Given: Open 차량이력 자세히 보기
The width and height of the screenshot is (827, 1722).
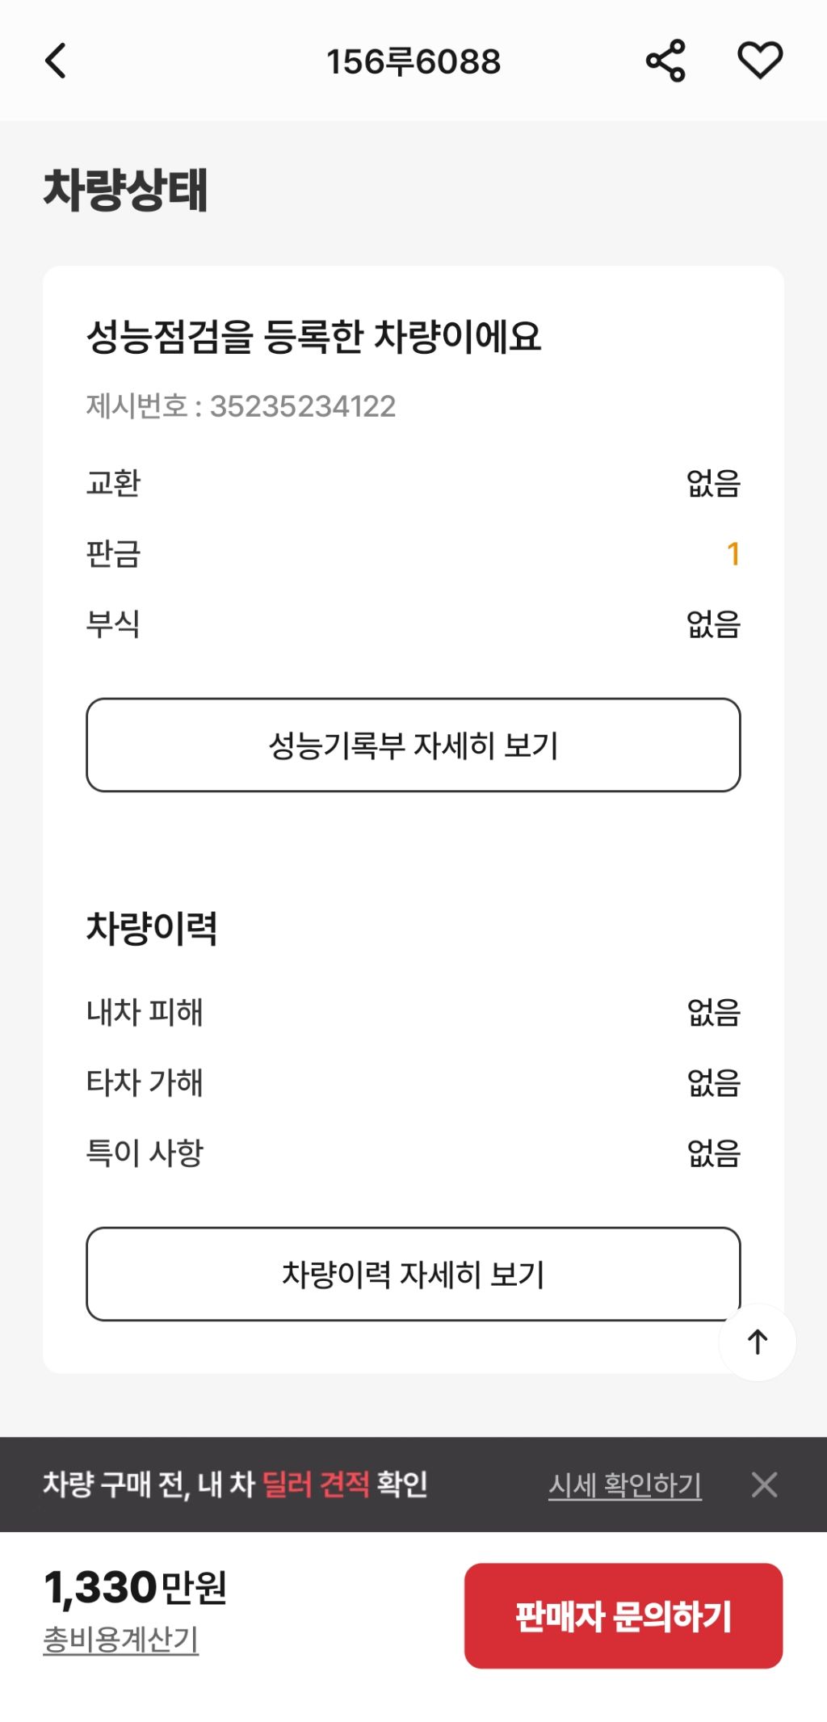Looking at the screenshot, I should click(x=413, y=1274).
